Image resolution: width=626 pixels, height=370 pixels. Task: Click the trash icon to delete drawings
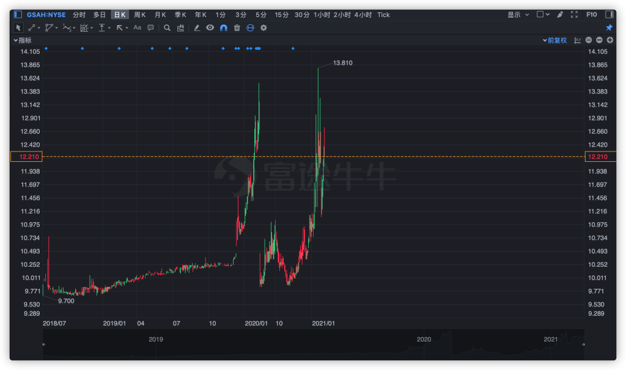pyautogui.click(x=237, y=27)
